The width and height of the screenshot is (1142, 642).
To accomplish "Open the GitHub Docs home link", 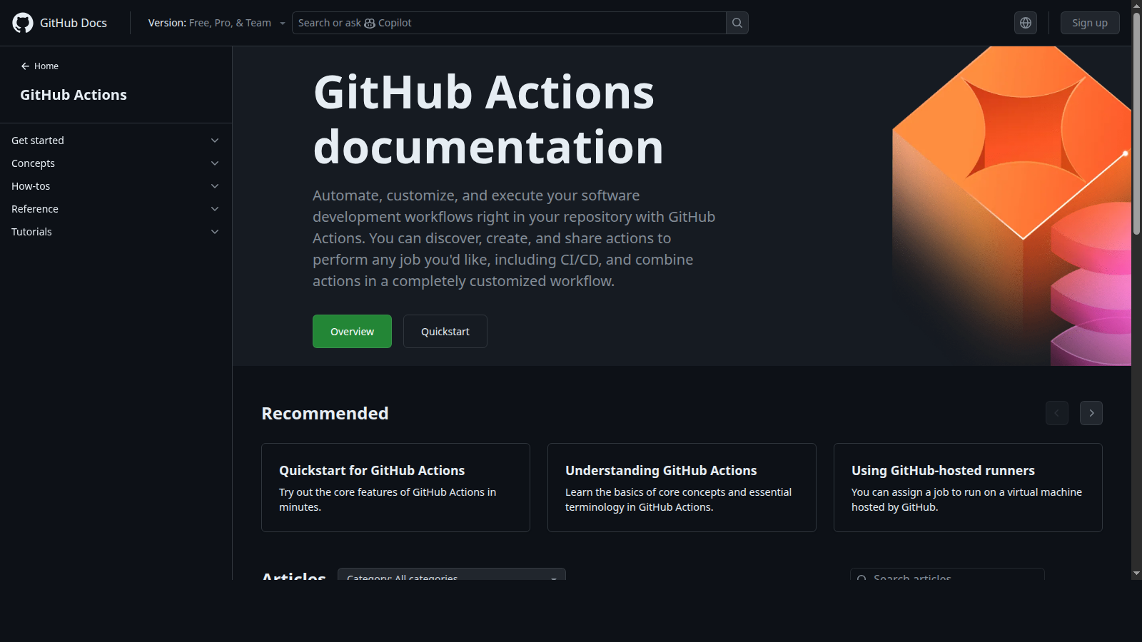I will pyautogui.click(x=60, y=23).
